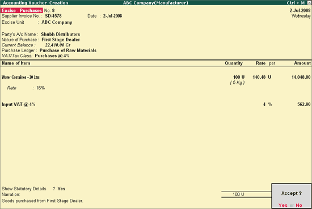Click the invoice Date field 2-Jul-2008
The width and height of the screenshot is (312, 209).
pyautogui.click(x=112, y=16)
